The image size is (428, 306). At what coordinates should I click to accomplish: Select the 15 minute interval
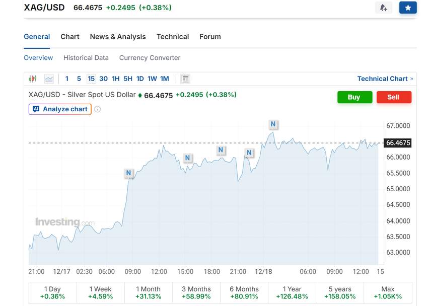[91, 79]
